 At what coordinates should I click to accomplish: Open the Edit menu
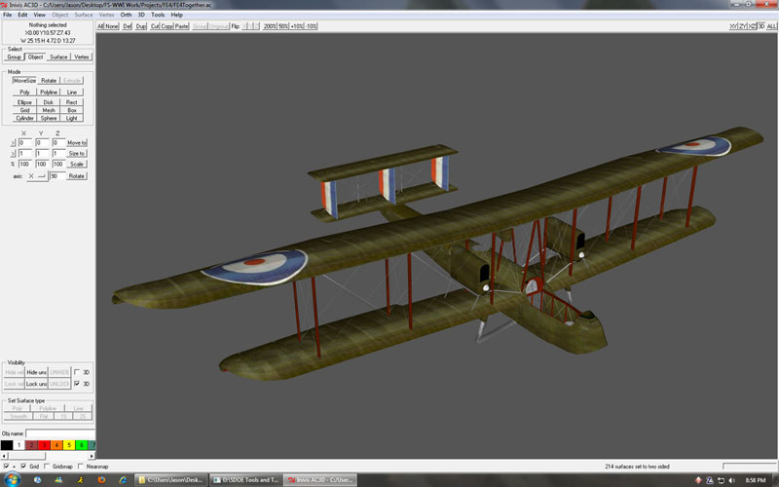[x=22, y=15]
